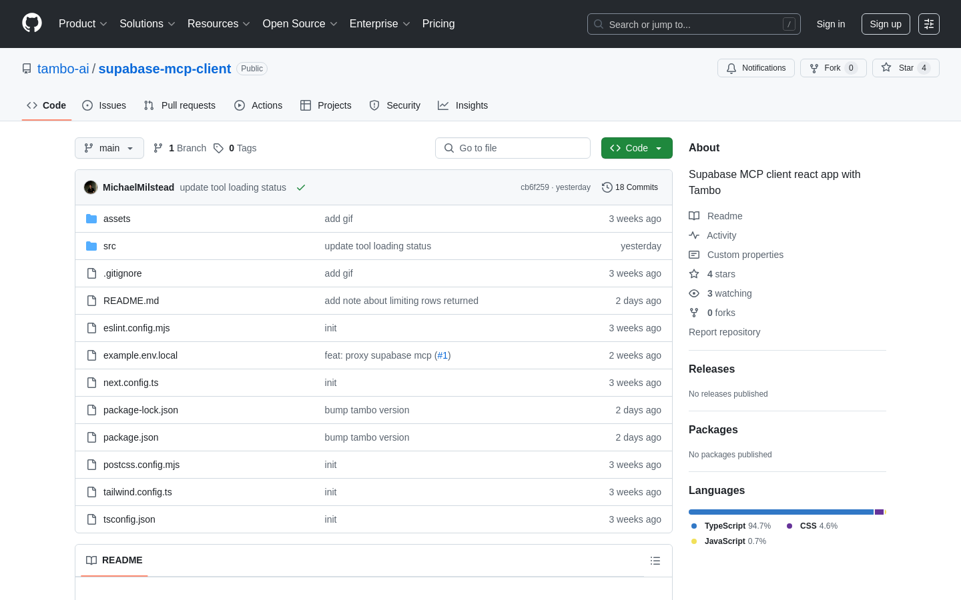
Task: Click the star icon beside 4 stars
Action: (x=694, y=274)
